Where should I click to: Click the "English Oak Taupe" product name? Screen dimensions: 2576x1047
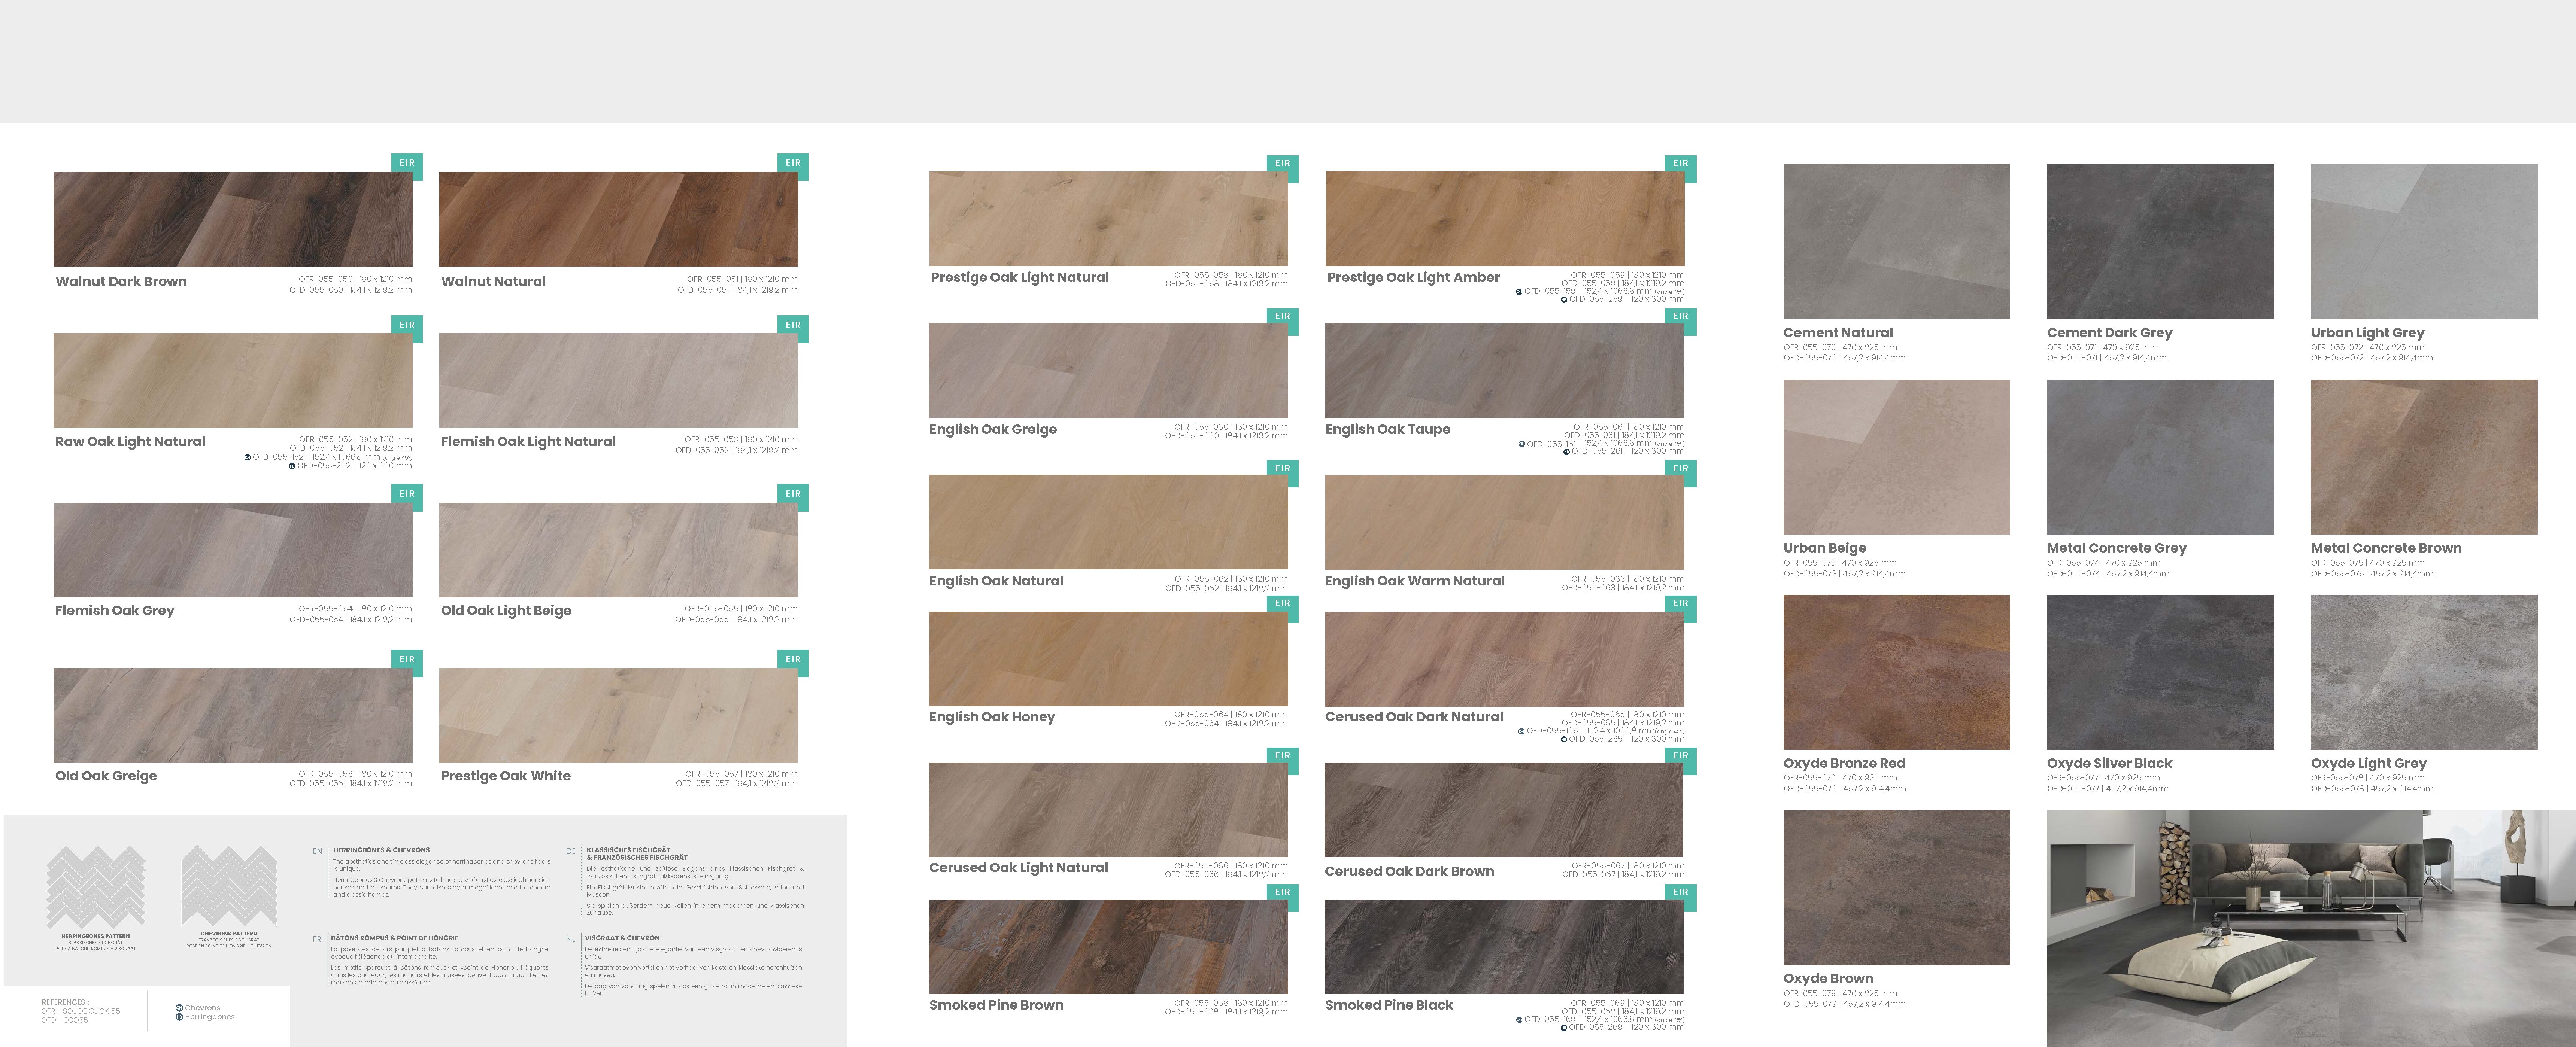click(x=1387, y=430)
